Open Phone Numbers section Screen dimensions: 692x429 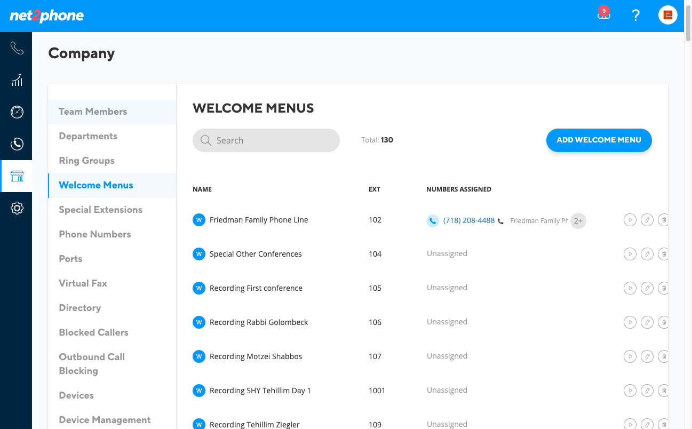(112, 234)
